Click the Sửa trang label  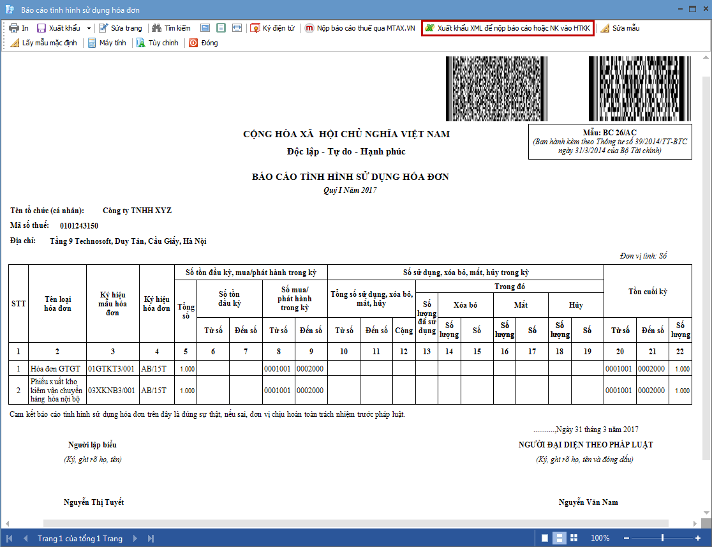pyautogui.click(x=127, y=28)
